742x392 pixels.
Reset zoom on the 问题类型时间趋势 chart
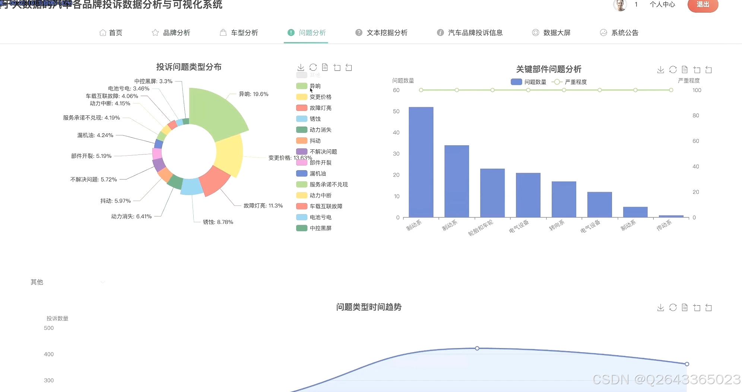pyautogui.click(x=709, y=307)
